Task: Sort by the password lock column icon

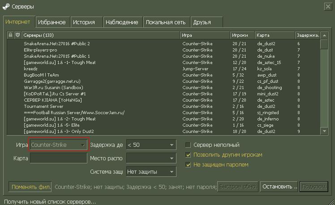Action: [x=10, y=35]
